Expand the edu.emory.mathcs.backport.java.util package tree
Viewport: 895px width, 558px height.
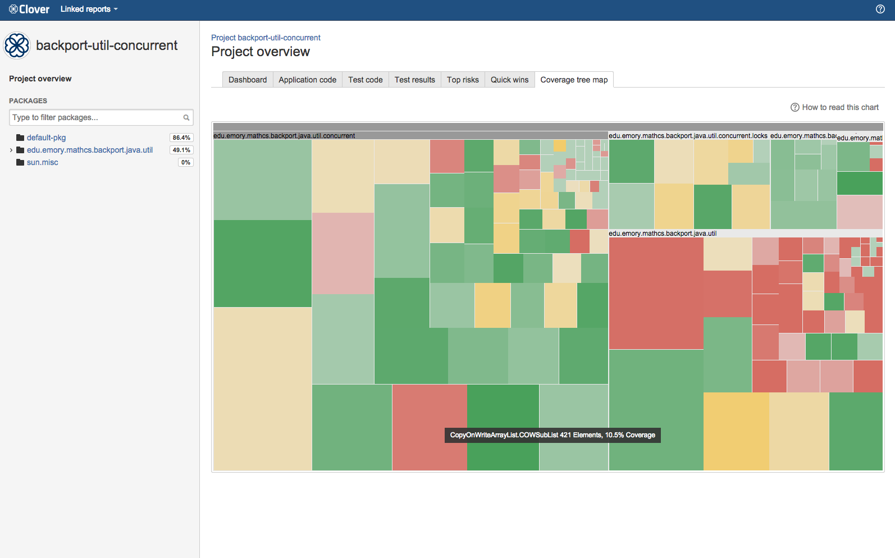[11, 150]
